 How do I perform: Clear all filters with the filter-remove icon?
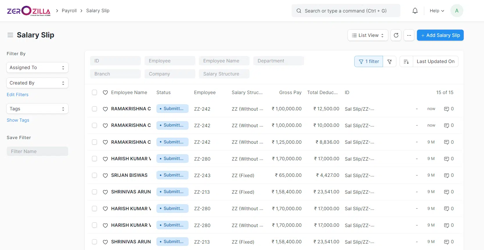coord(390,62)
